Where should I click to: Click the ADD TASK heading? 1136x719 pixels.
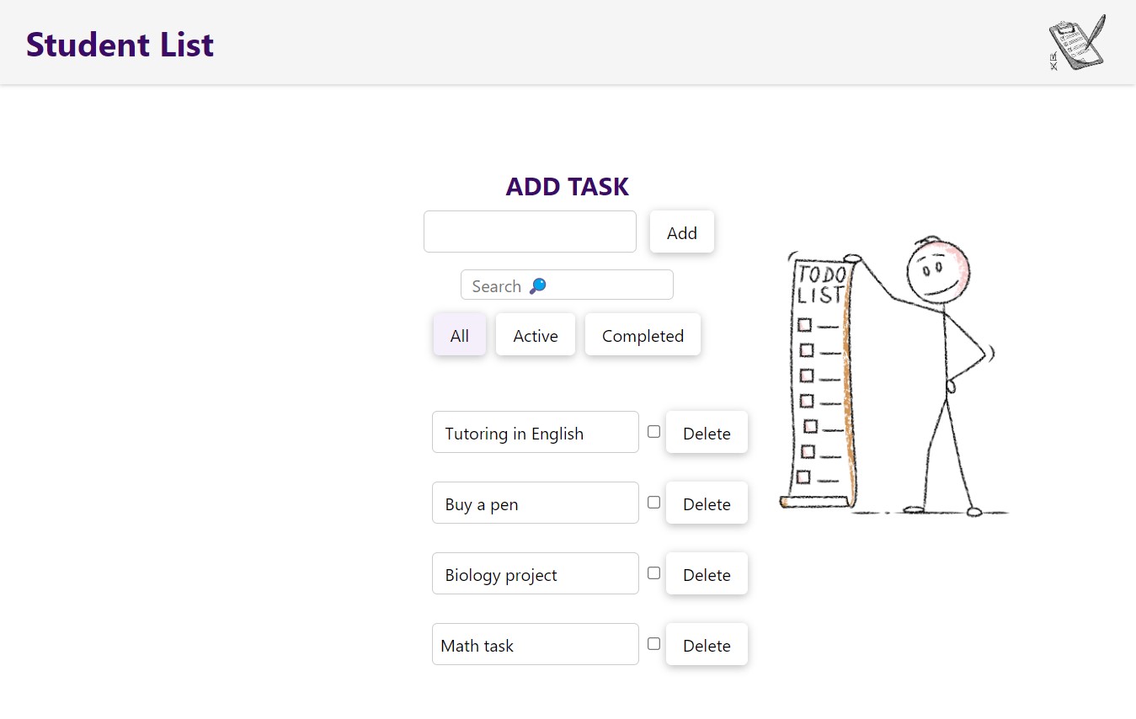pos(568,187)
